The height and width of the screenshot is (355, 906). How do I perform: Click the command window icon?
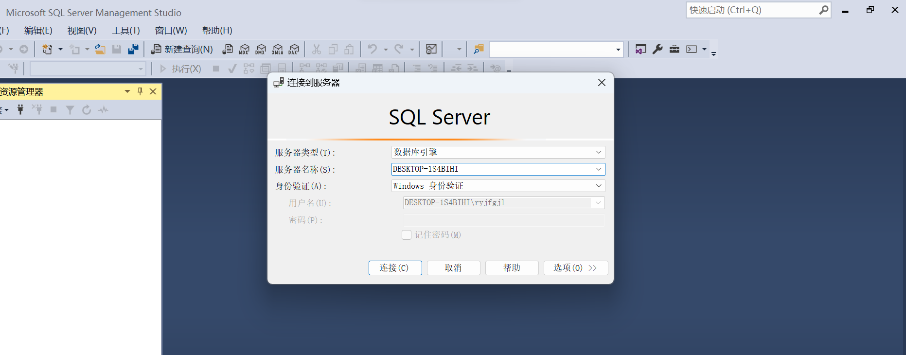click(692, 49)
